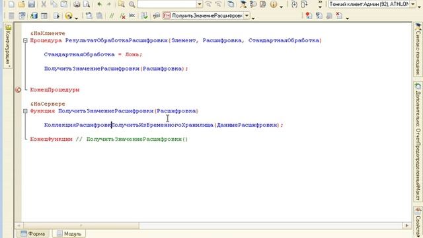Click ПолучитьИзВременногоХранилища in the code
The image size is (423, 238).
point(162,125)
